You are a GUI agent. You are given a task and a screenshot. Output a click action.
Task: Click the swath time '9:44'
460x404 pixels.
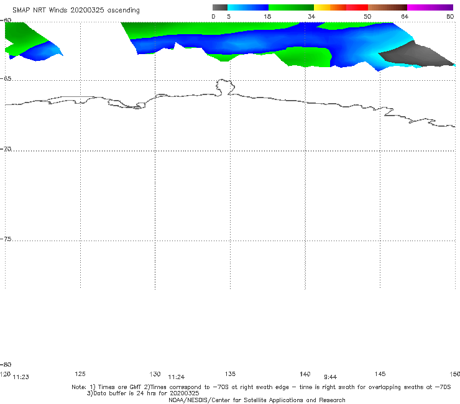pos(330,377)
